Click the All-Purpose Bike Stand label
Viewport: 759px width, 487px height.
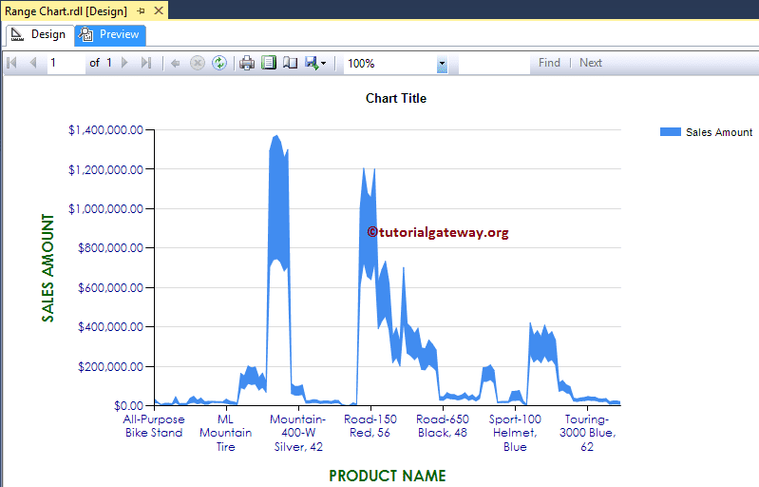154,426
